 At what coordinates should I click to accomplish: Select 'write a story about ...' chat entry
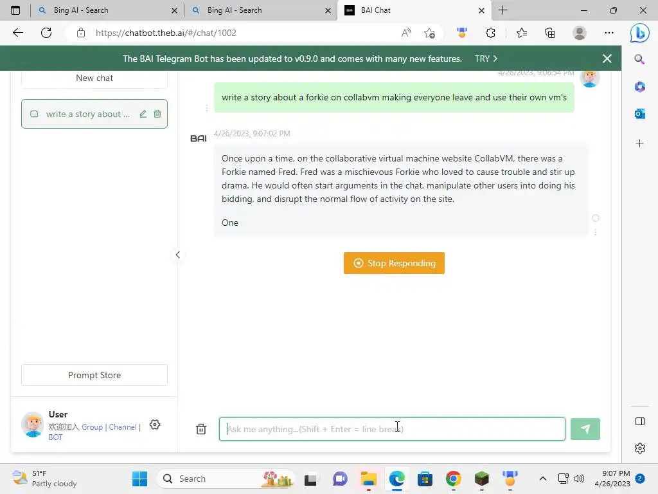94,114
